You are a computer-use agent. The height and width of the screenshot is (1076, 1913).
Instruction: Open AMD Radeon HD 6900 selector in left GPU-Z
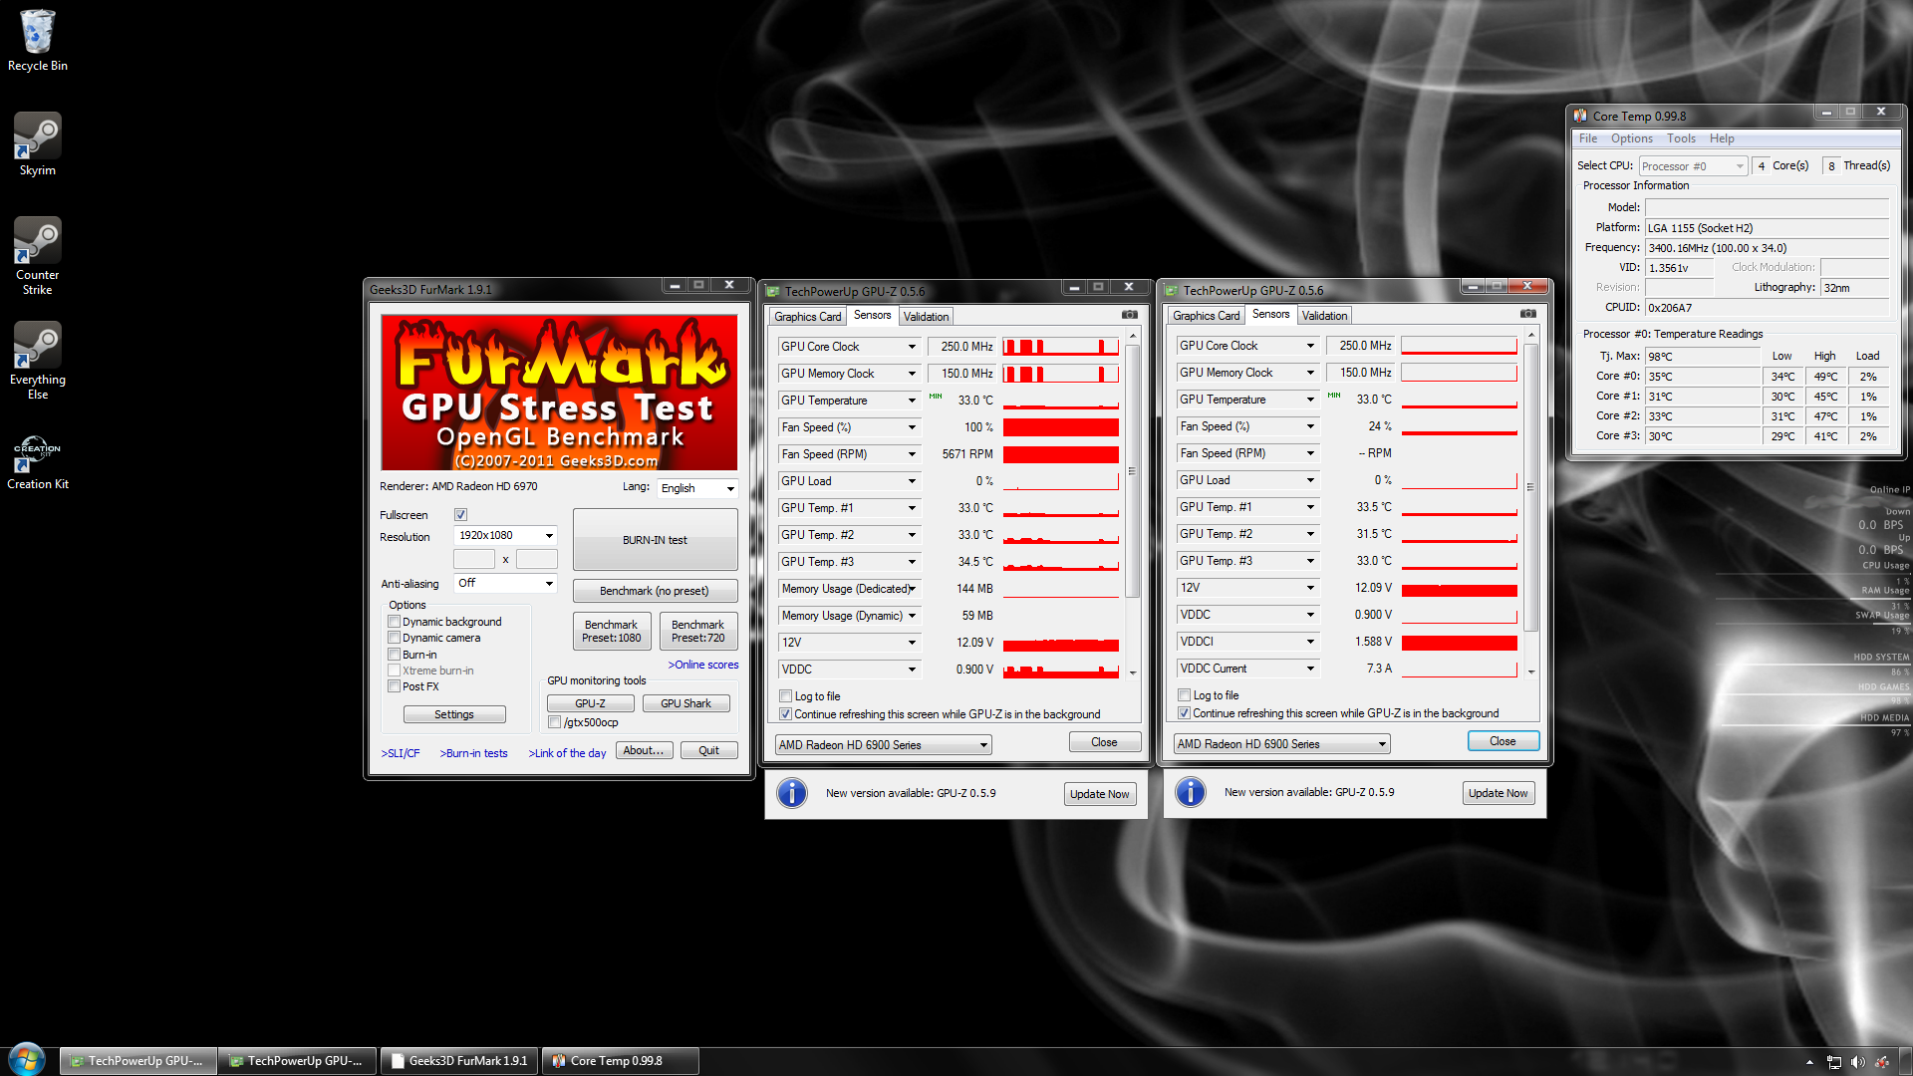coord(883,745)
